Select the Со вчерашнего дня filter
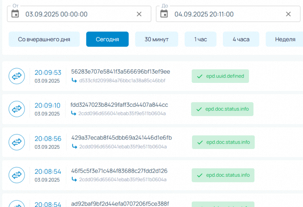This screenshot has width=303, height=207. point(44,39)
